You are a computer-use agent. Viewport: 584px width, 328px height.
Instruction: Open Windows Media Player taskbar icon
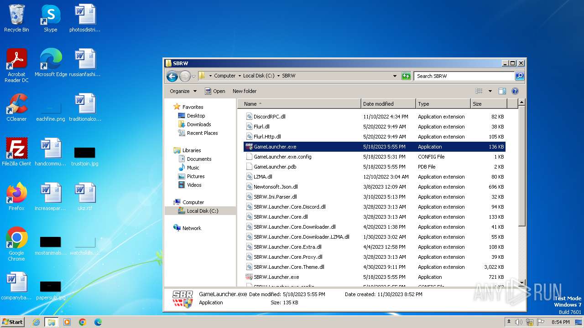(67, 322)
